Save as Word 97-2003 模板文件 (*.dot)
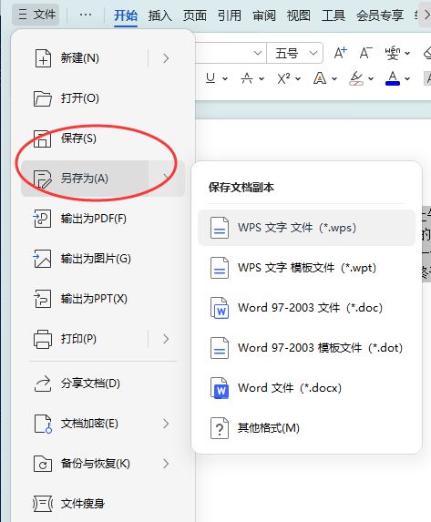Screen dimensions: 431x522 306,348
